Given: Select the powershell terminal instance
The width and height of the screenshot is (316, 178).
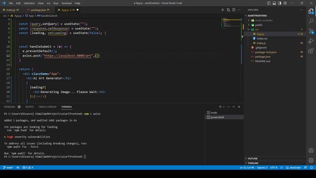Looking at the screenshot, I should [224, 117].
